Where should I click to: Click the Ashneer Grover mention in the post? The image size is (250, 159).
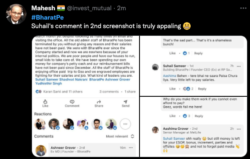(118, 79)
